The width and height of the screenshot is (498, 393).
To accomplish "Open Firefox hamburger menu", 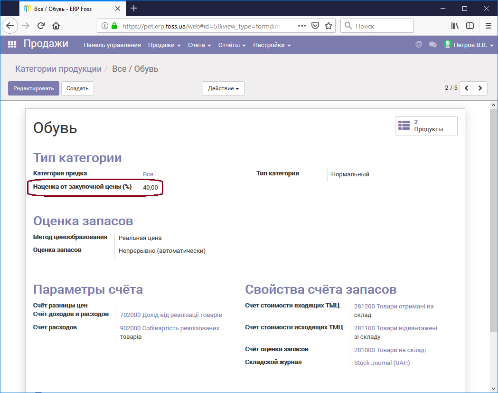I will pos(489,26).
